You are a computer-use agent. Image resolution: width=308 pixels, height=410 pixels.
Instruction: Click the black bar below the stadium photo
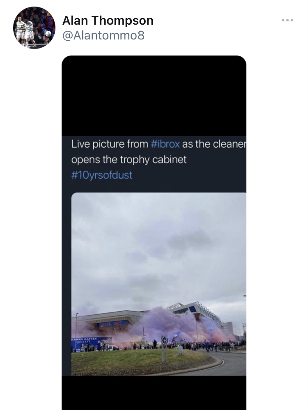coord(154,393)
